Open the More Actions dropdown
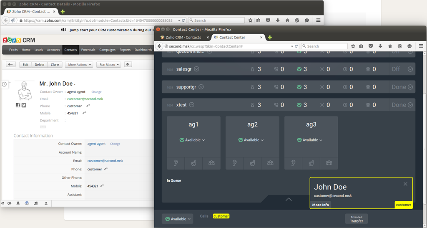This screenshot has width=427, height=228. (79, 65)
